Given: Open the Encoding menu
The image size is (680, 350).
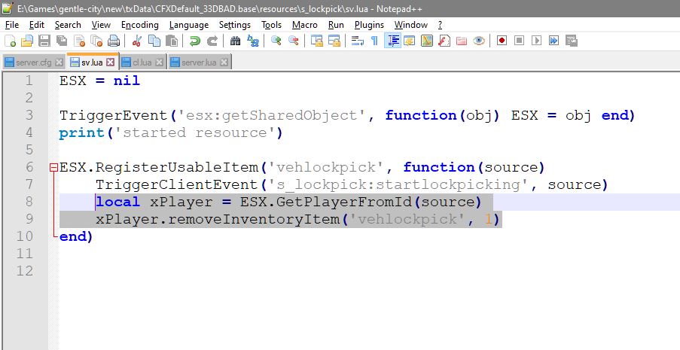Looking at the screenshot, I should (x=139, y=25).
